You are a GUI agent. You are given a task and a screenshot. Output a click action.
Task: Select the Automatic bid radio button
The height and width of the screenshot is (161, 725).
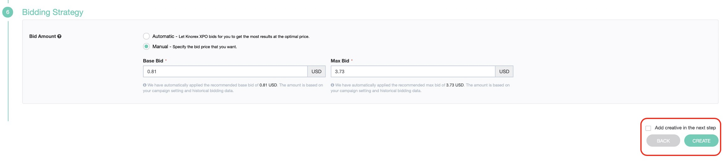pyautogui.click(x=146, y=36)
